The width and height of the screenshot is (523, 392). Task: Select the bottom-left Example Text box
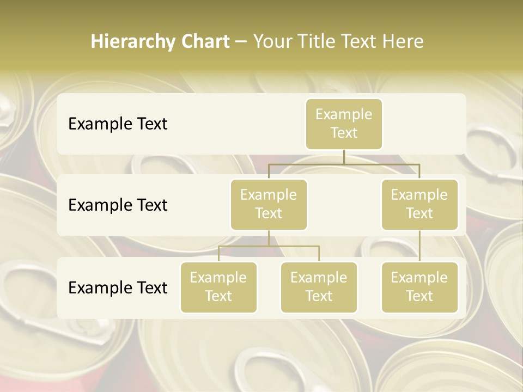[218, 287]
